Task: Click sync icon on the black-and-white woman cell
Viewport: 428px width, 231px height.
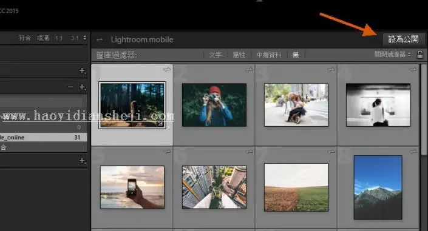Action: [x=413, y=70]
